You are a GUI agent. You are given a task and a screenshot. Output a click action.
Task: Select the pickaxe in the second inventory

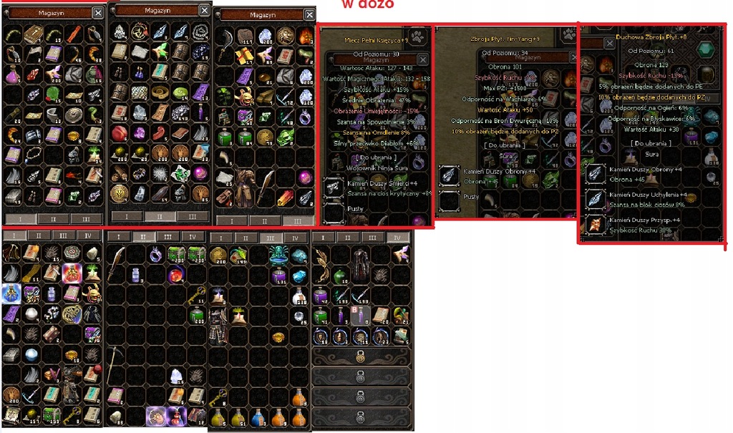pos(115,366)
